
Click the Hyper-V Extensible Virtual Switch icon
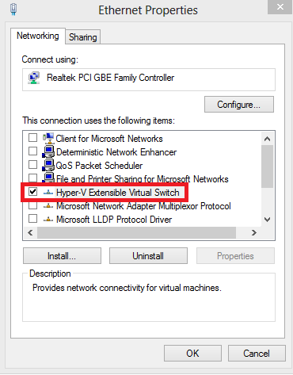[x=48, y=193]
